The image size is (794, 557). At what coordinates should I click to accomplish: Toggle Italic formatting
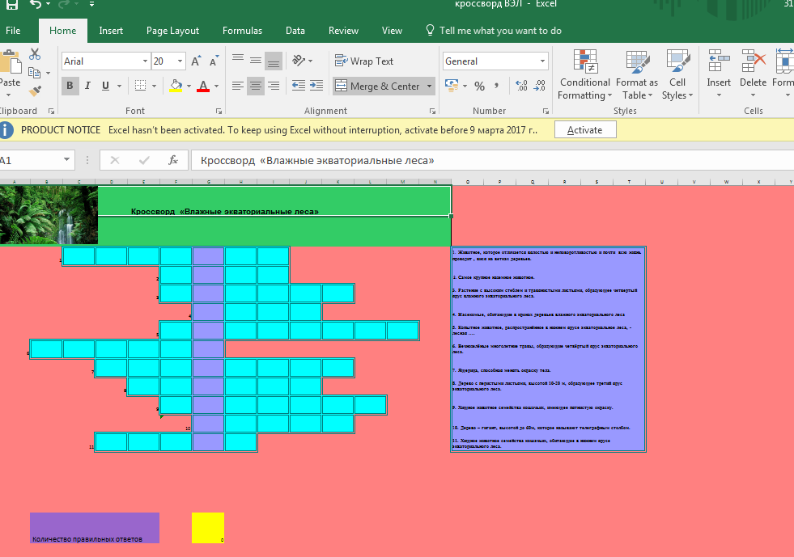[x=87, y=86]
